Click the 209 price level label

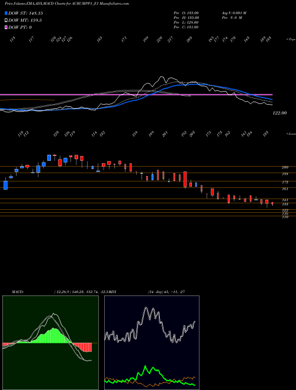pos(285,167)
